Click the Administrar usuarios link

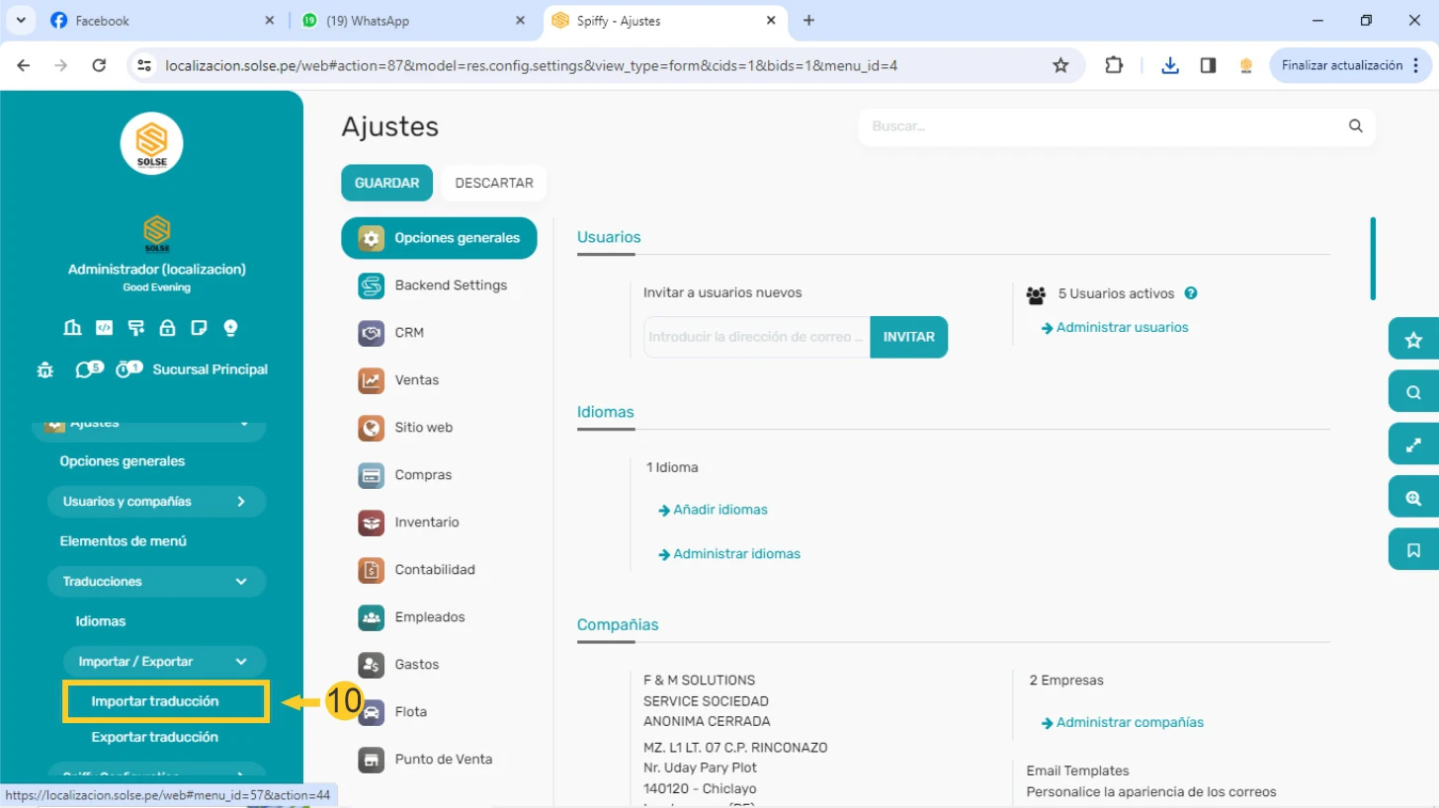point(1122,327)
